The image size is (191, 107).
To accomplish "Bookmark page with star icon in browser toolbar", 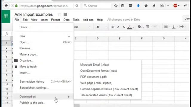I will [116, 6].
